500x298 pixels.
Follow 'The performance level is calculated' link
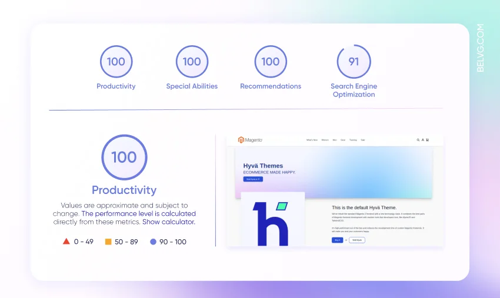[x=138, y=213]
